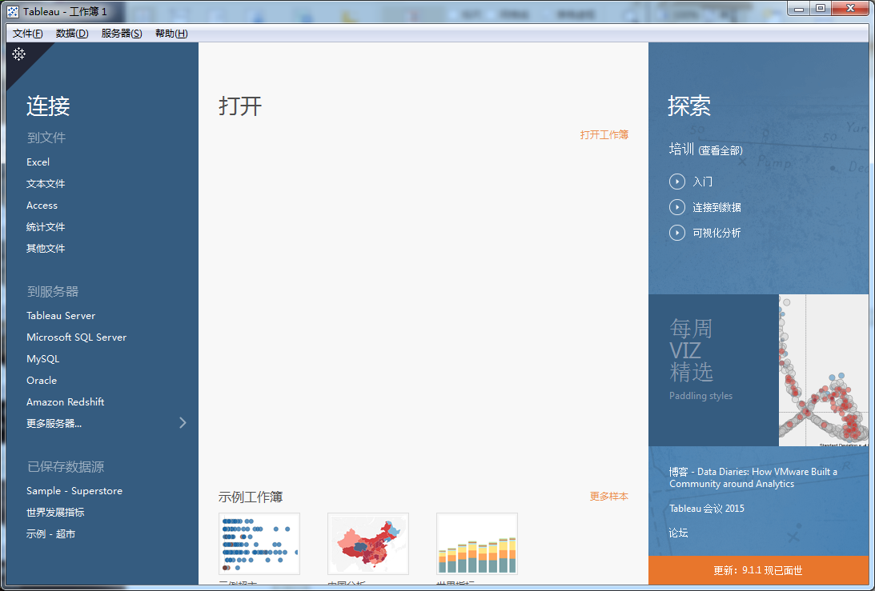Open saved data source Sample - Superstore
The width and height of the screenshot is (875, 591).
pyautogui.click(x=74, y=491)
